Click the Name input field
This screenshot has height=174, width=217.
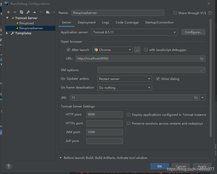pyautogui.click(x=118, y=13)
